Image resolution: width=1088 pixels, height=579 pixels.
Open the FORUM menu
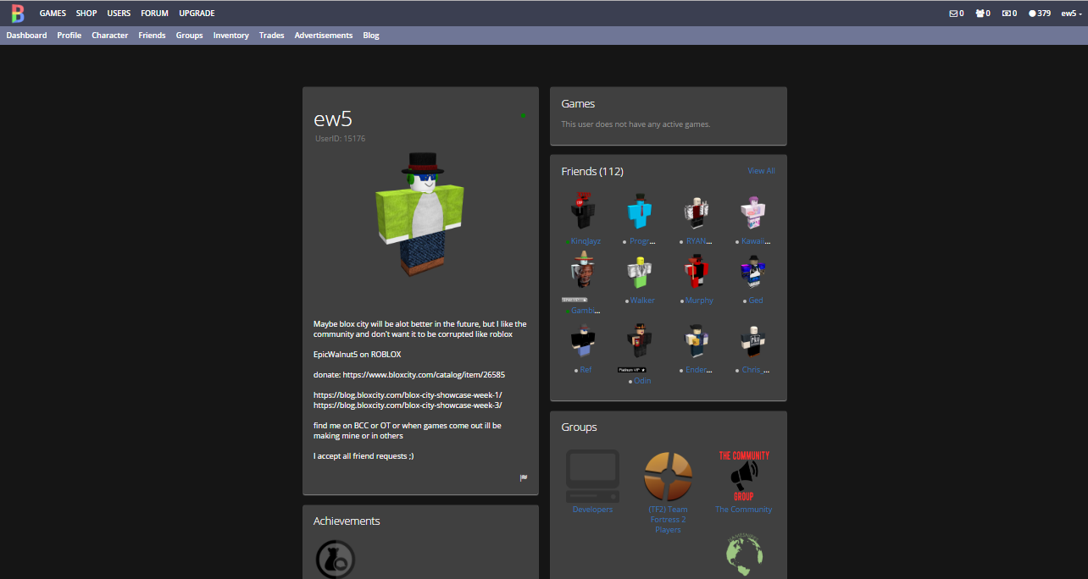click(154, 14)
